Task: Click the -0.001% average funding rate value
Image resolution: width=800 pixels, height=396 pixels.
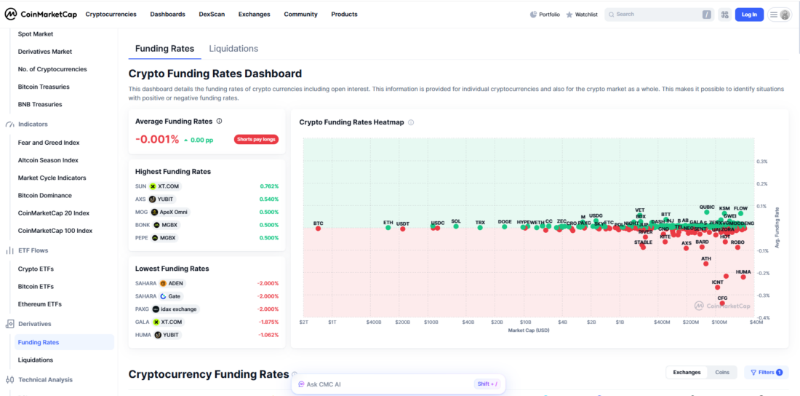Action: pos(157,140)
